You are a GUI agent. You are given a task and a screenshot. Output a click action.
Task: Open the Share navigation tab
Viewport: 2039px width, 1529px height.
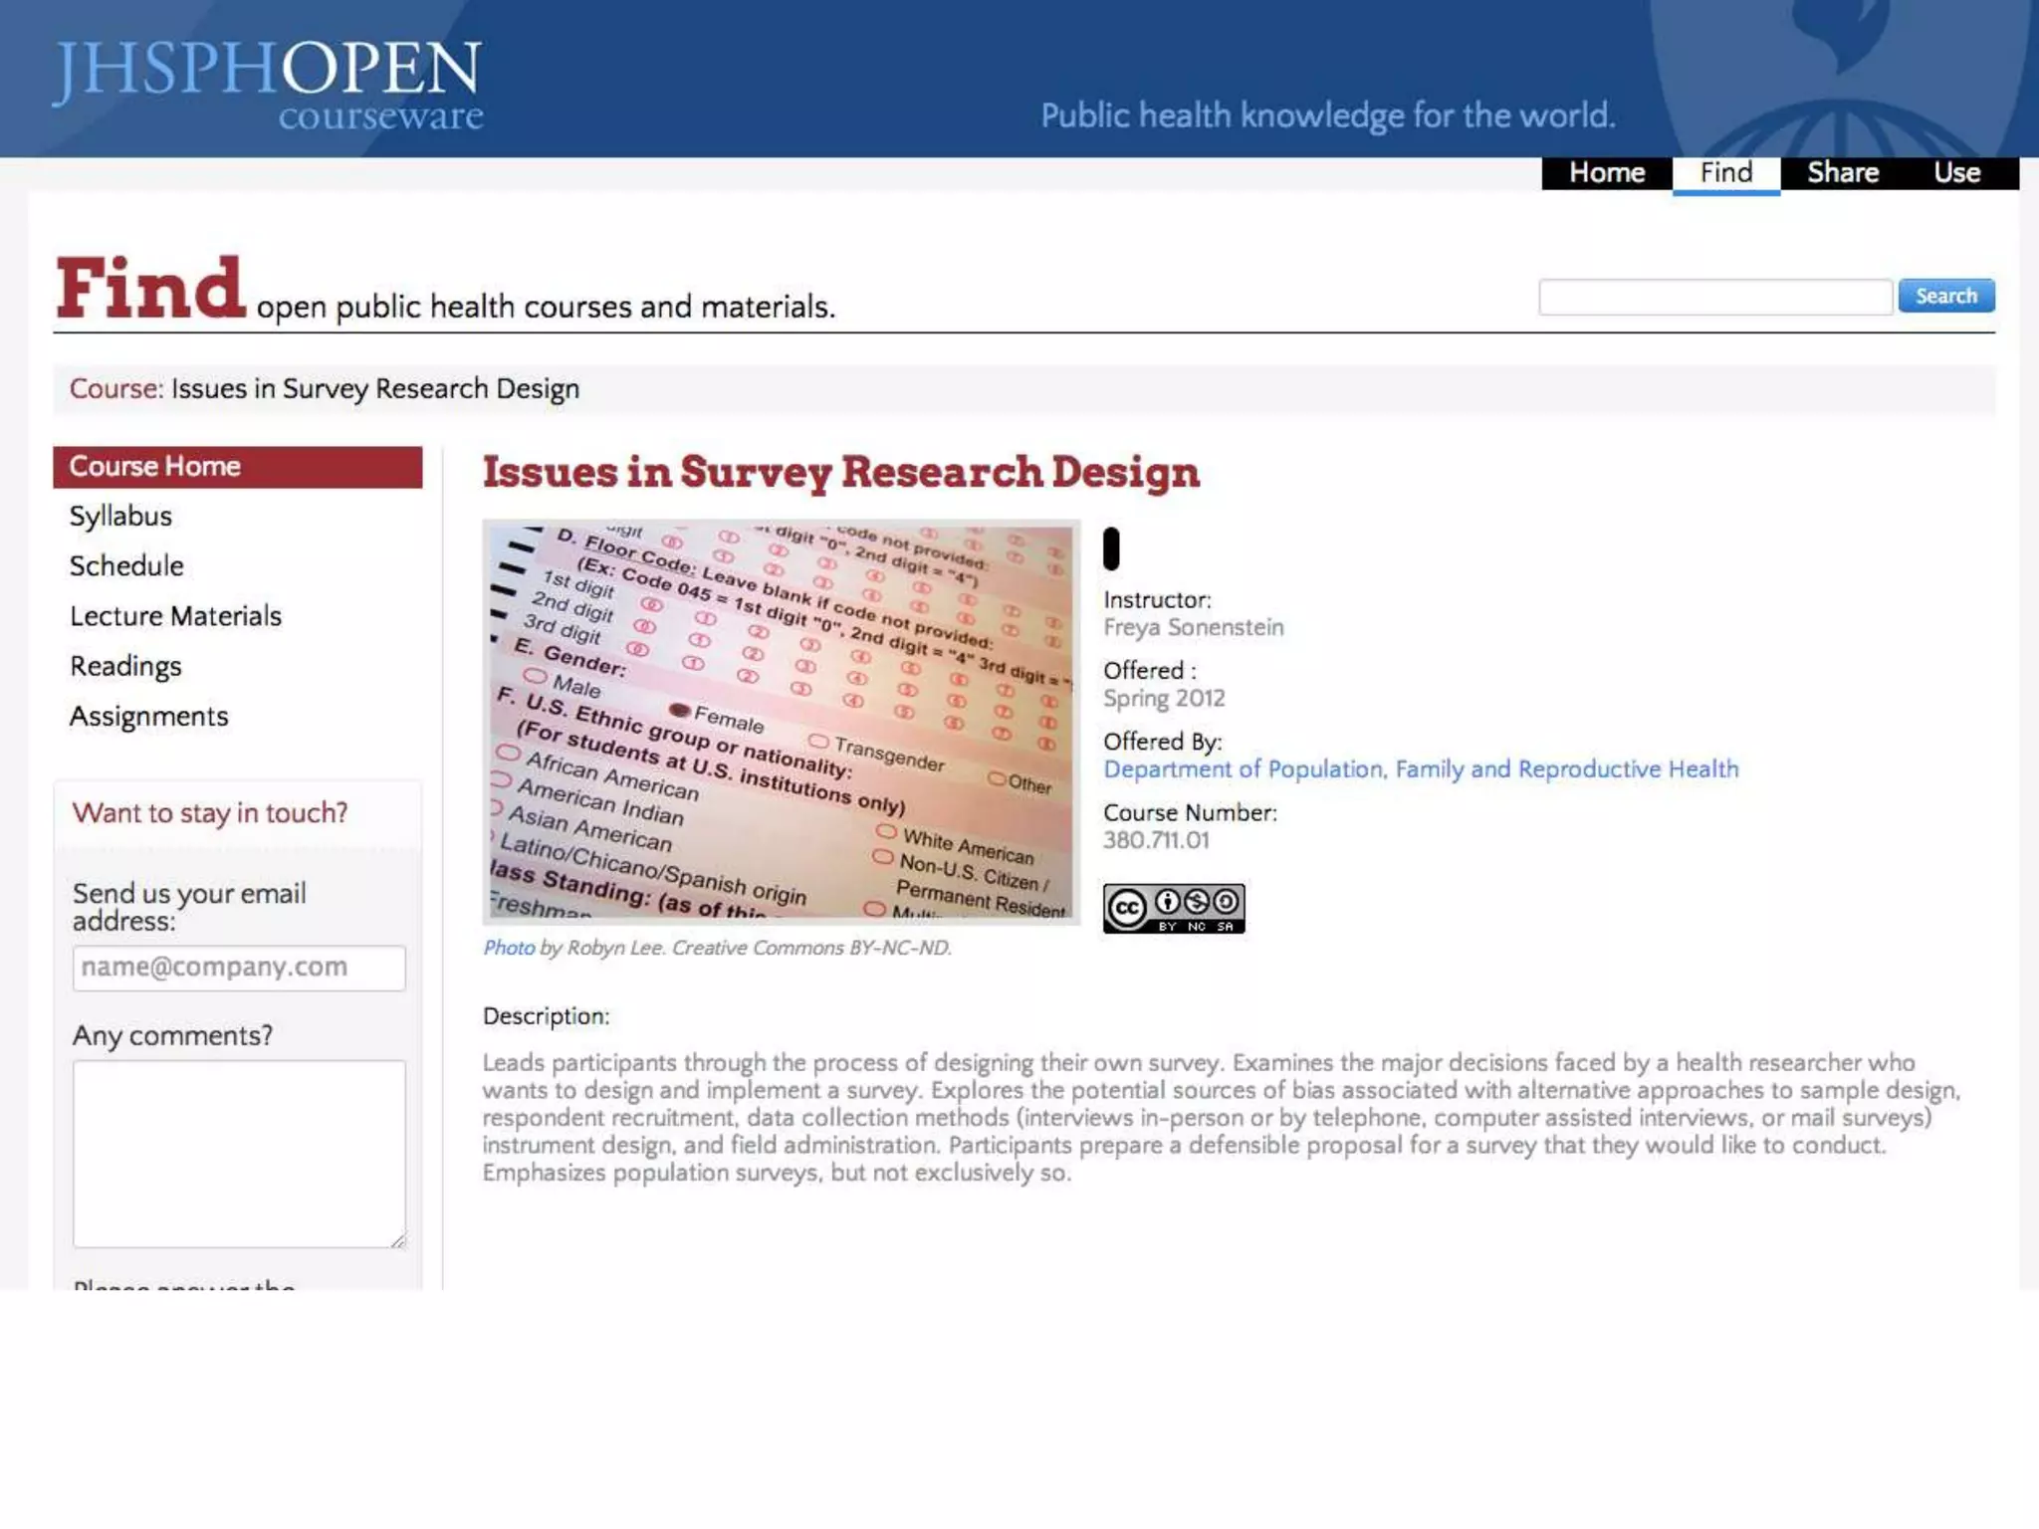click(x=1842, y=173)
